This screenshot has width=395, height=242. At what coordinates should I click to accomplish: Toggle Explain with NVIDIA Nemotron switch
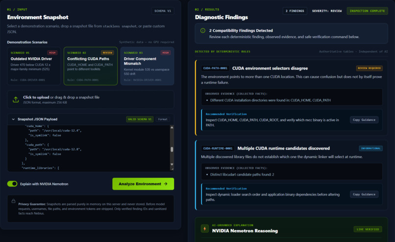pyautogui.click(x=12, y=184)
